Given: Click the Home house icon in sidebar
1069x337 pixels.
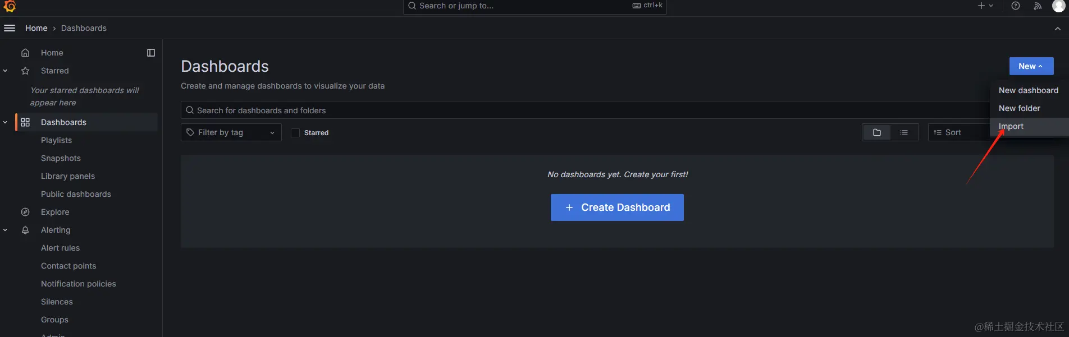Looking at the screenshot, I should coord(25,53).
